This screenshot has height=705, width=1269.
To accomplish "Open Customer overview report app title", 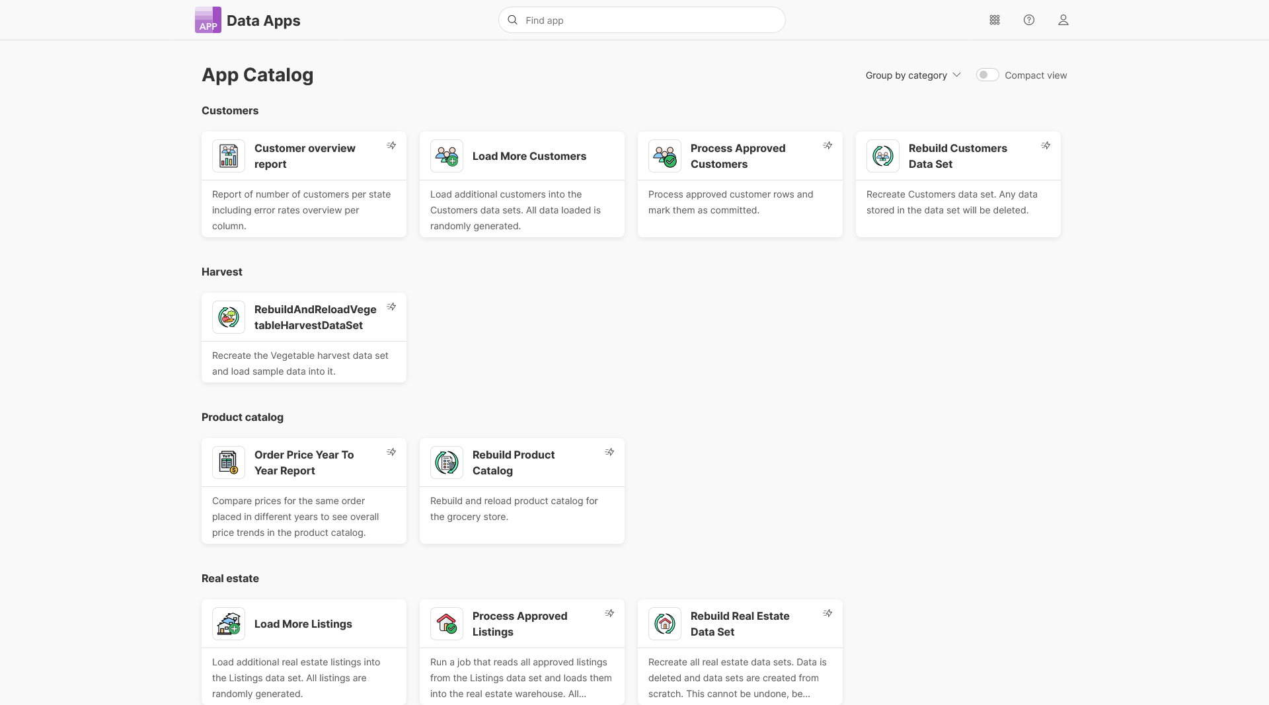I will pos(305,156).
